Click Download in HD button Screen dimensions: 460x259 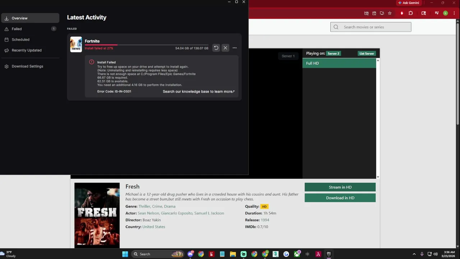(x=340, y=198)
